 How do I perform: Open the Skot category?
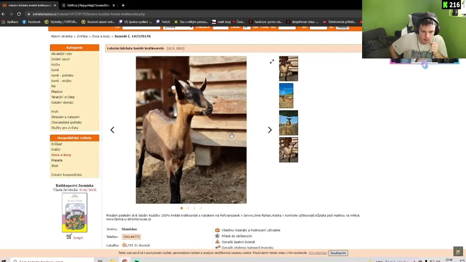55,166
